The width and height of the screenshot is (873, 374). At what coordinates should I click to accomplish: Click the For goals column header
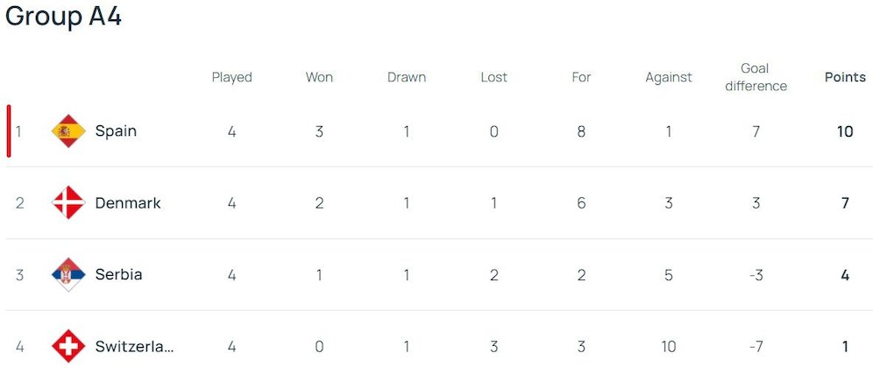[x=581, y=77]
